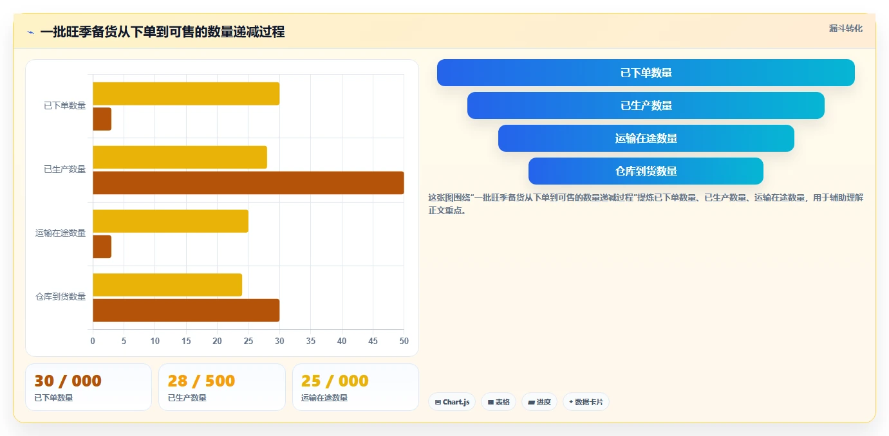This screenshot has width=889, height=436.
Task: Click the 已生产数量 axis label in chart
Action: tap(64, 169)
